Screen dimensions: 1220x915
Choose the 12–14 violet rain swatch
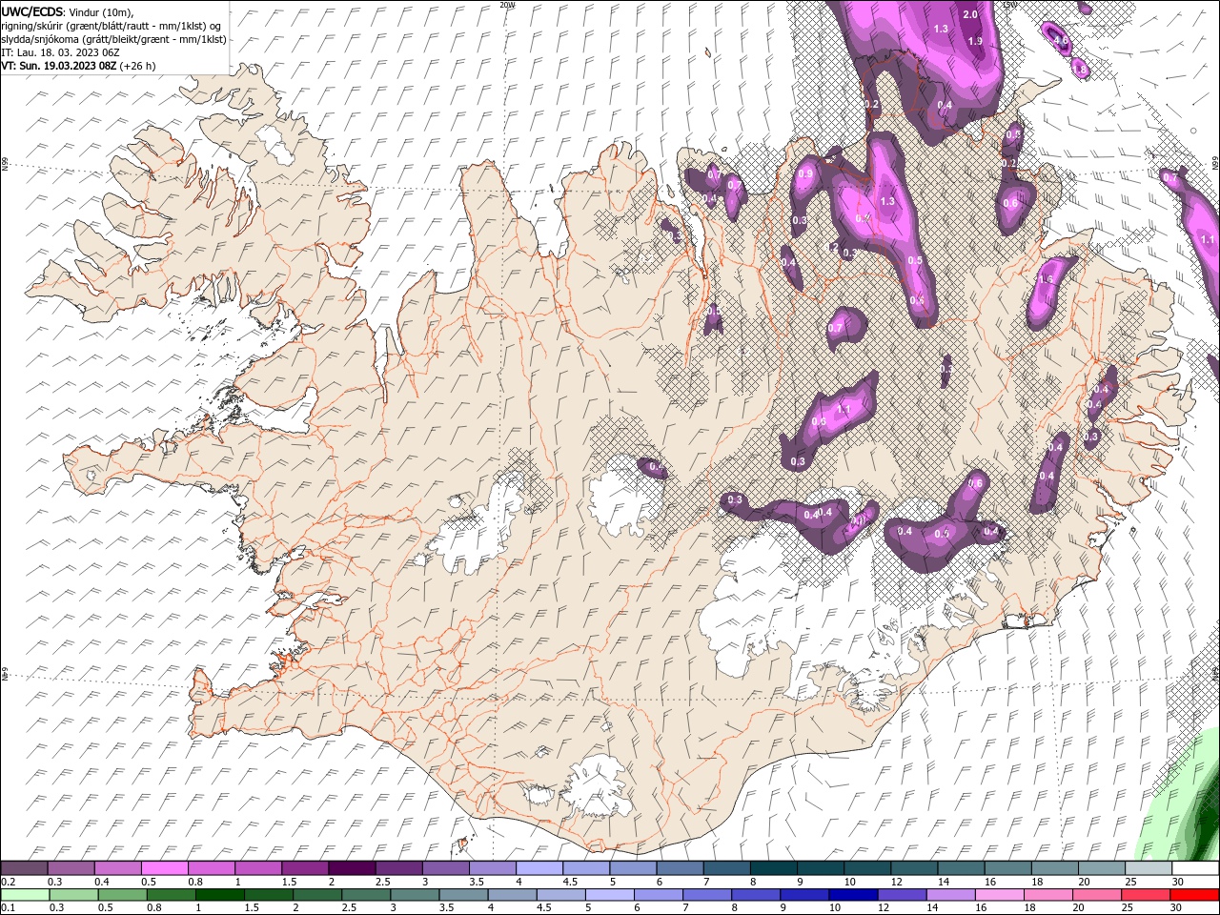(902, 894)
